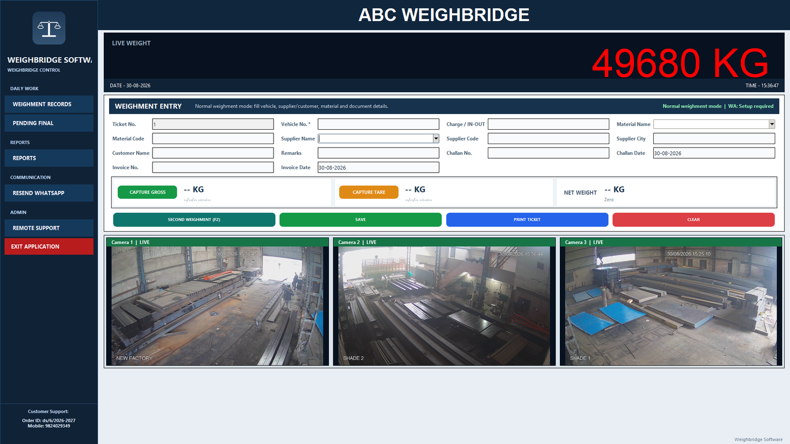Click Camera 3 SHADE 1 live feed

point(671,306)
